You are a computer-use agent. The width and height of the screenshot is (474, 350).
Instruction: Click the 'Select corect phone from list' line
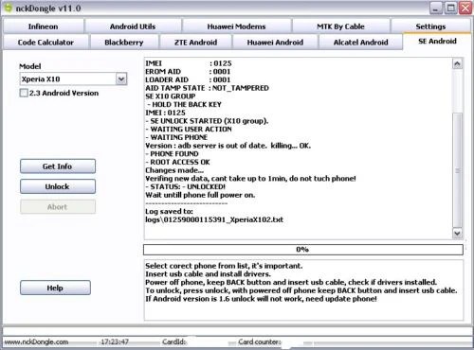pos(224,266)
